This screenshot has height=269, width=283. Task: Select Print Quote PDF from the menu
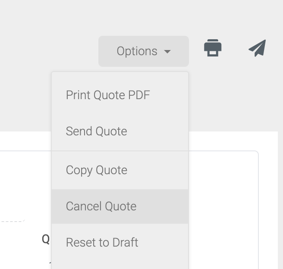108,95
